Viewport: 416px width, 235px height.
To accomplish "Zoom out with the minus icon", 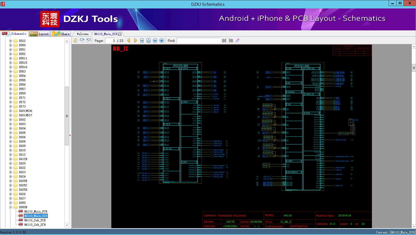I will (x=155, y=40).
